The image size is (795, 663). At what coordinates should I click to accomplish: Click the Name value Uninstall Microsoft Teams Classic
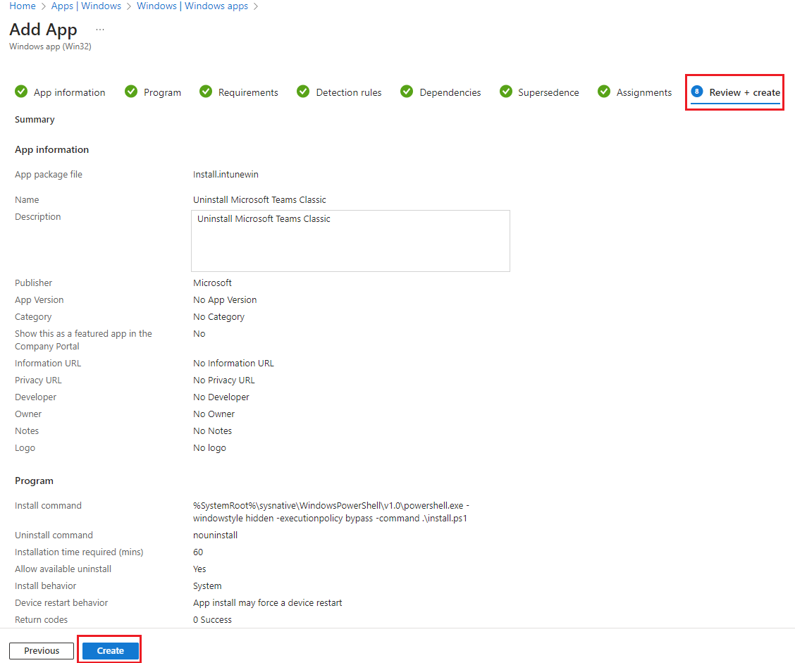pos(259,199)
